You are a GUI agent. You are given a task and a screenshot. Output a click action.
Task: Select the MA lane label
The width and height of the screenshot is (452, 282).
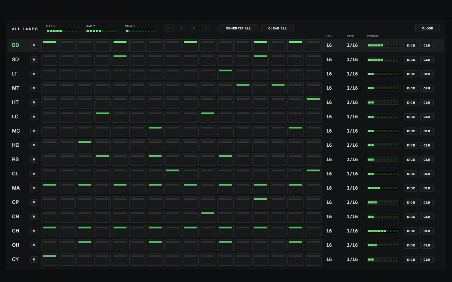(x=16, y=188)
